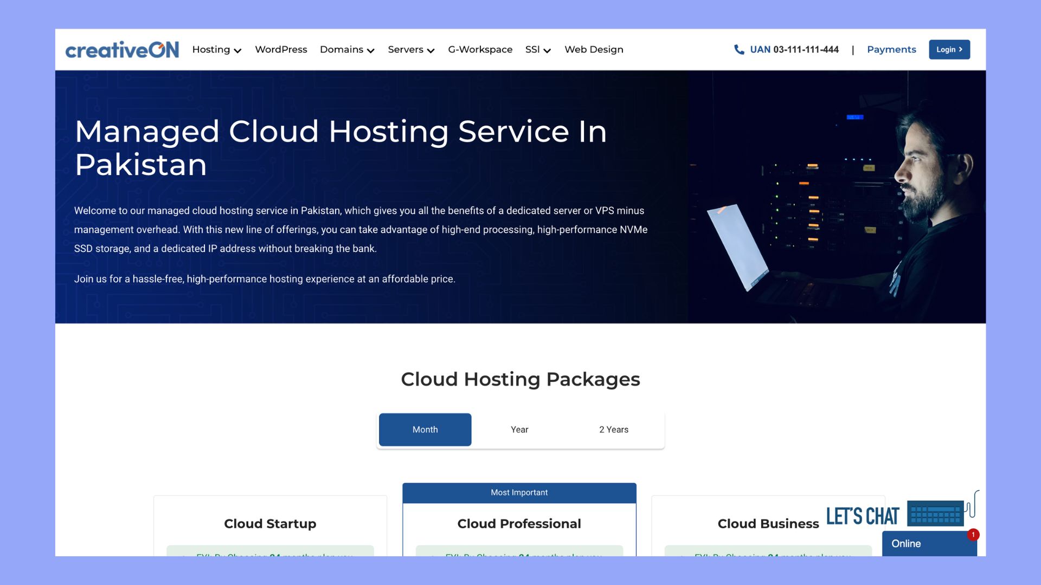Screen dimensions: 1041x585
Task: Select the 2 Years billing tab
Action: point(614,429)
